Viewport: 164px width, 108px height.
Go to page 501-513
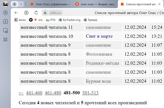tap(90, 93)
